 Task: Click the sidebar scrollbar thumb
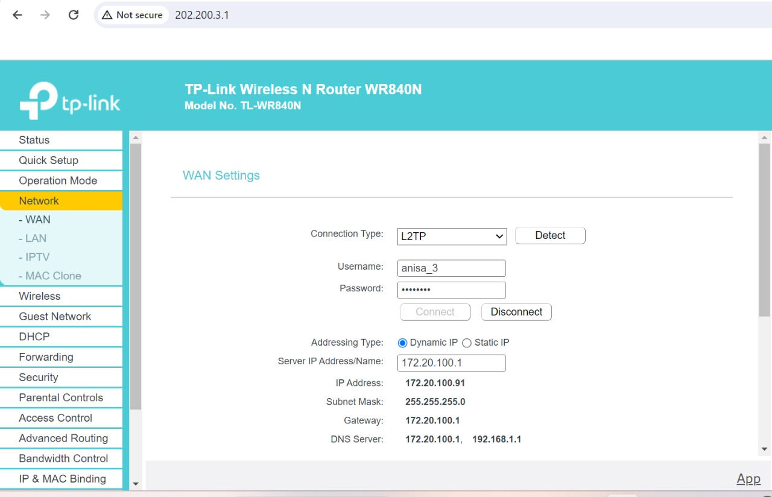point(136,277)
